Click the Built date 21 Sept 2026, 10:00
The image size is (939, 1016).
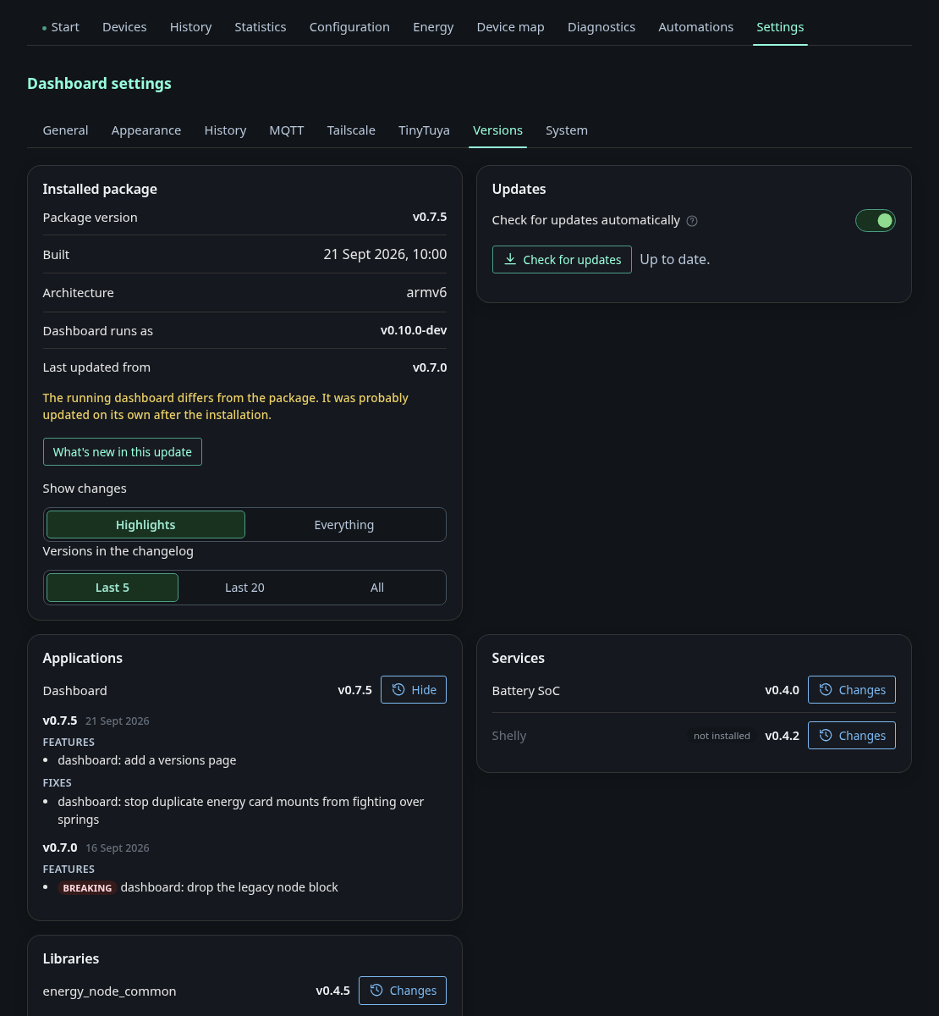(385, 255)
